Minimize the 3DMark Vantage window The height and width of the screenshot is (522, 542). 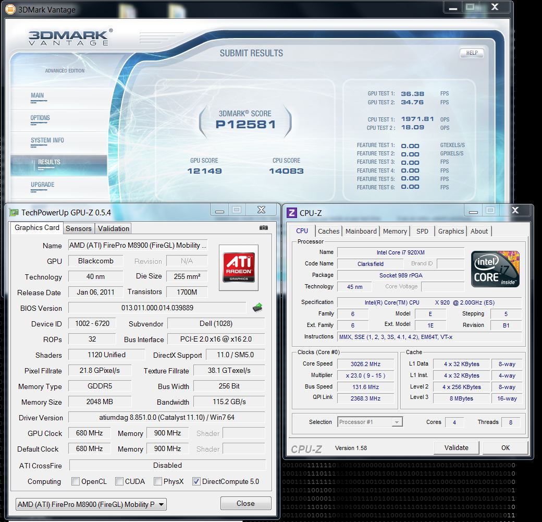[x=453, y=8]
